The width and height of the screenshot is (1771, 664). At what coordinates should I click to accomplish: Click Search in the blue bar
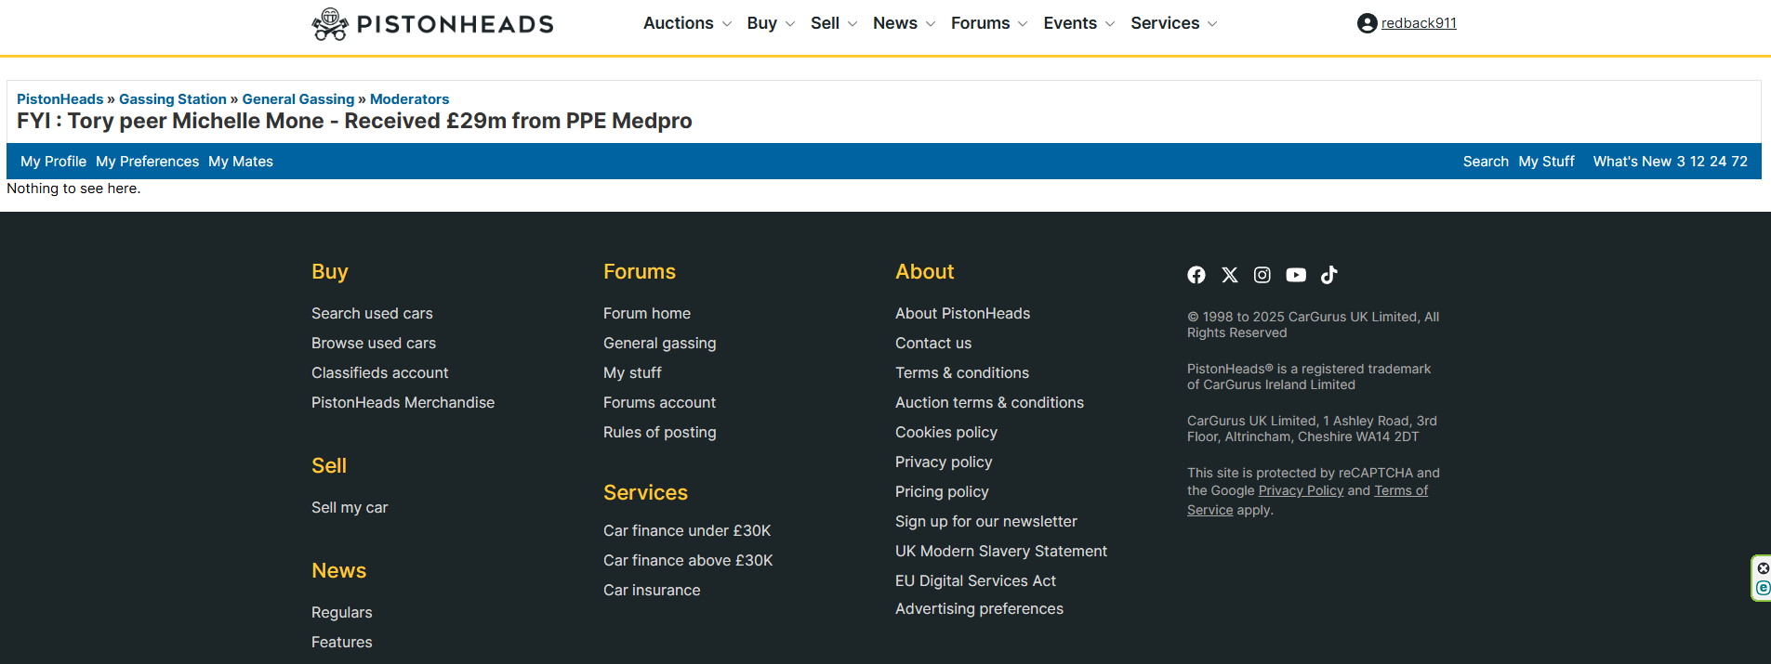pyautogui.click(x=1486, y=162)
